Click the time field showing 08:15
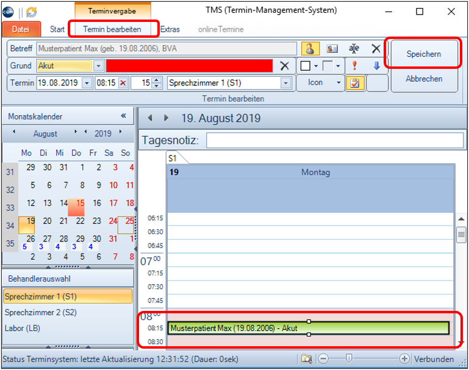Screen dimensions: 469x370 click(x=107, y=83)
